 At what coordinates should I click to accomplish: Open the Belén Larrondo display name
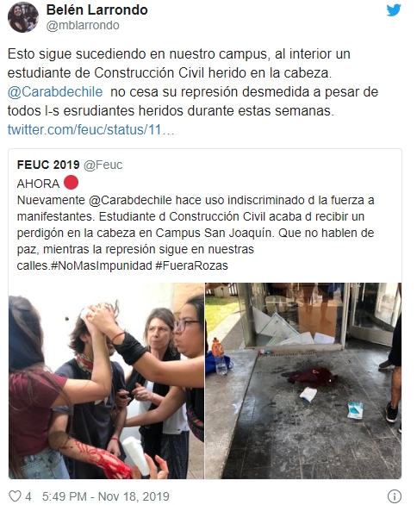tap(96, 10)
